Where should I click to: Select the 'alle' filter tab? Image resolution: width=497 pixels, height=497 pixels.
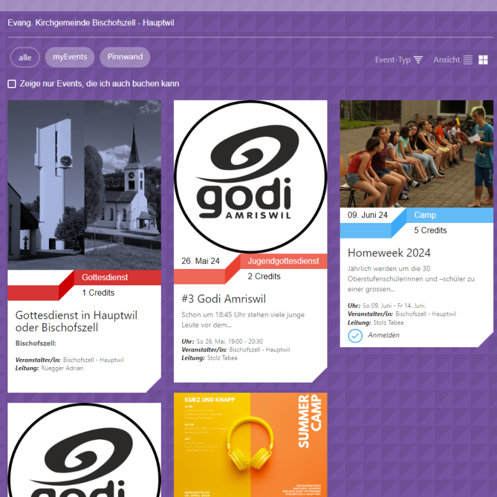click(x=25, y=57)
